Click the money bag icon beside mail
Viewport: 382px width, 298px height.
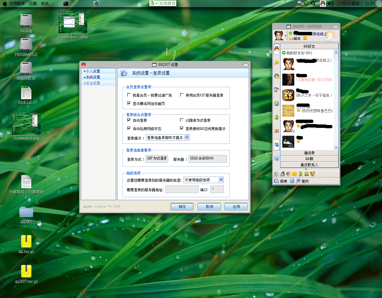coord(305,38)
